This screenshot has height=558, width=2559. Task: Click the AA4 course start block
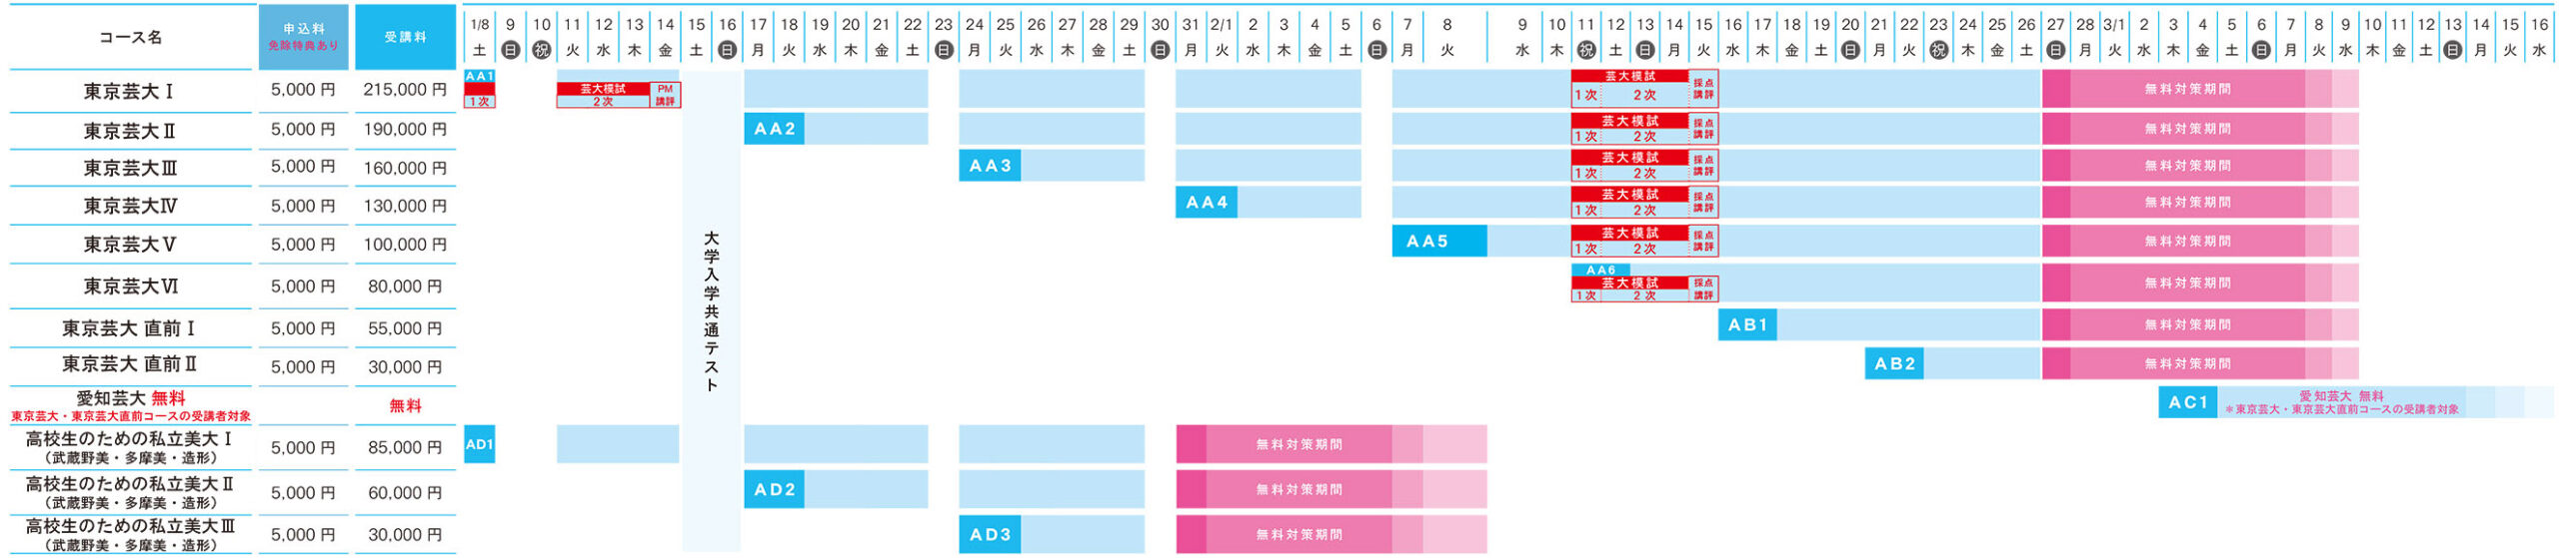1206,203
